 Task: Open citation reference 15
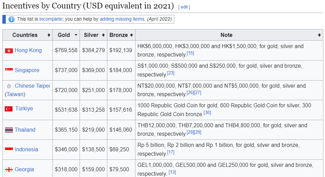click(x=190, y=53)
